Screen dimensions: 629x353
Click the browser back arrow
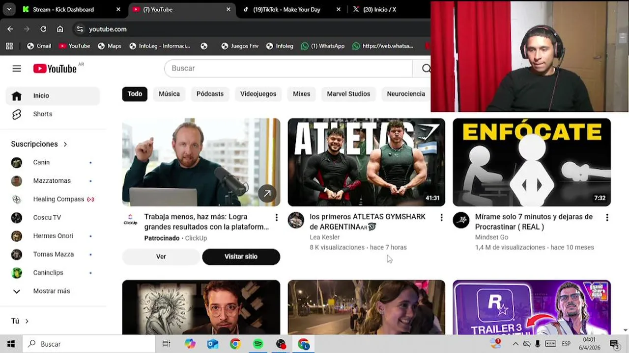point(10,29)
